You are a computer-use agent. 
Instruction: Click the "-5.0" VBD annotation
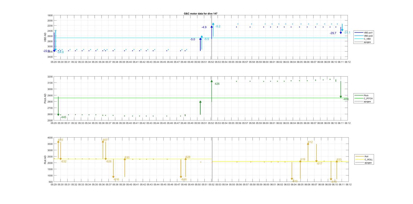pos(192,39)
